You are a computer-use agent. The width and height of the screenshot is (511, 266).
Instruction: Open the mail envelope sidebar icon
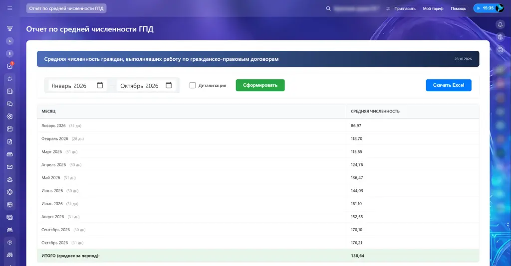tap(10, 167)
